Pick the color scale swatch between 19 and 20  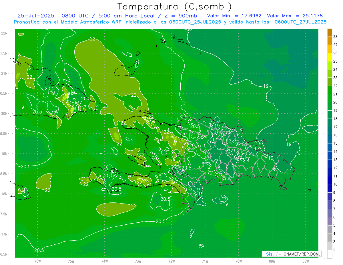[x=330, y=107]
